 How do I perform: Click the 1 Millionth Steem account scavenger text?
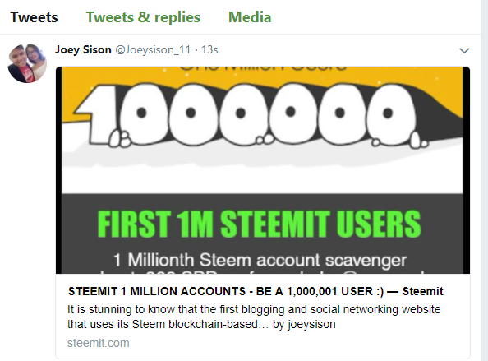(x=260, y=260)
